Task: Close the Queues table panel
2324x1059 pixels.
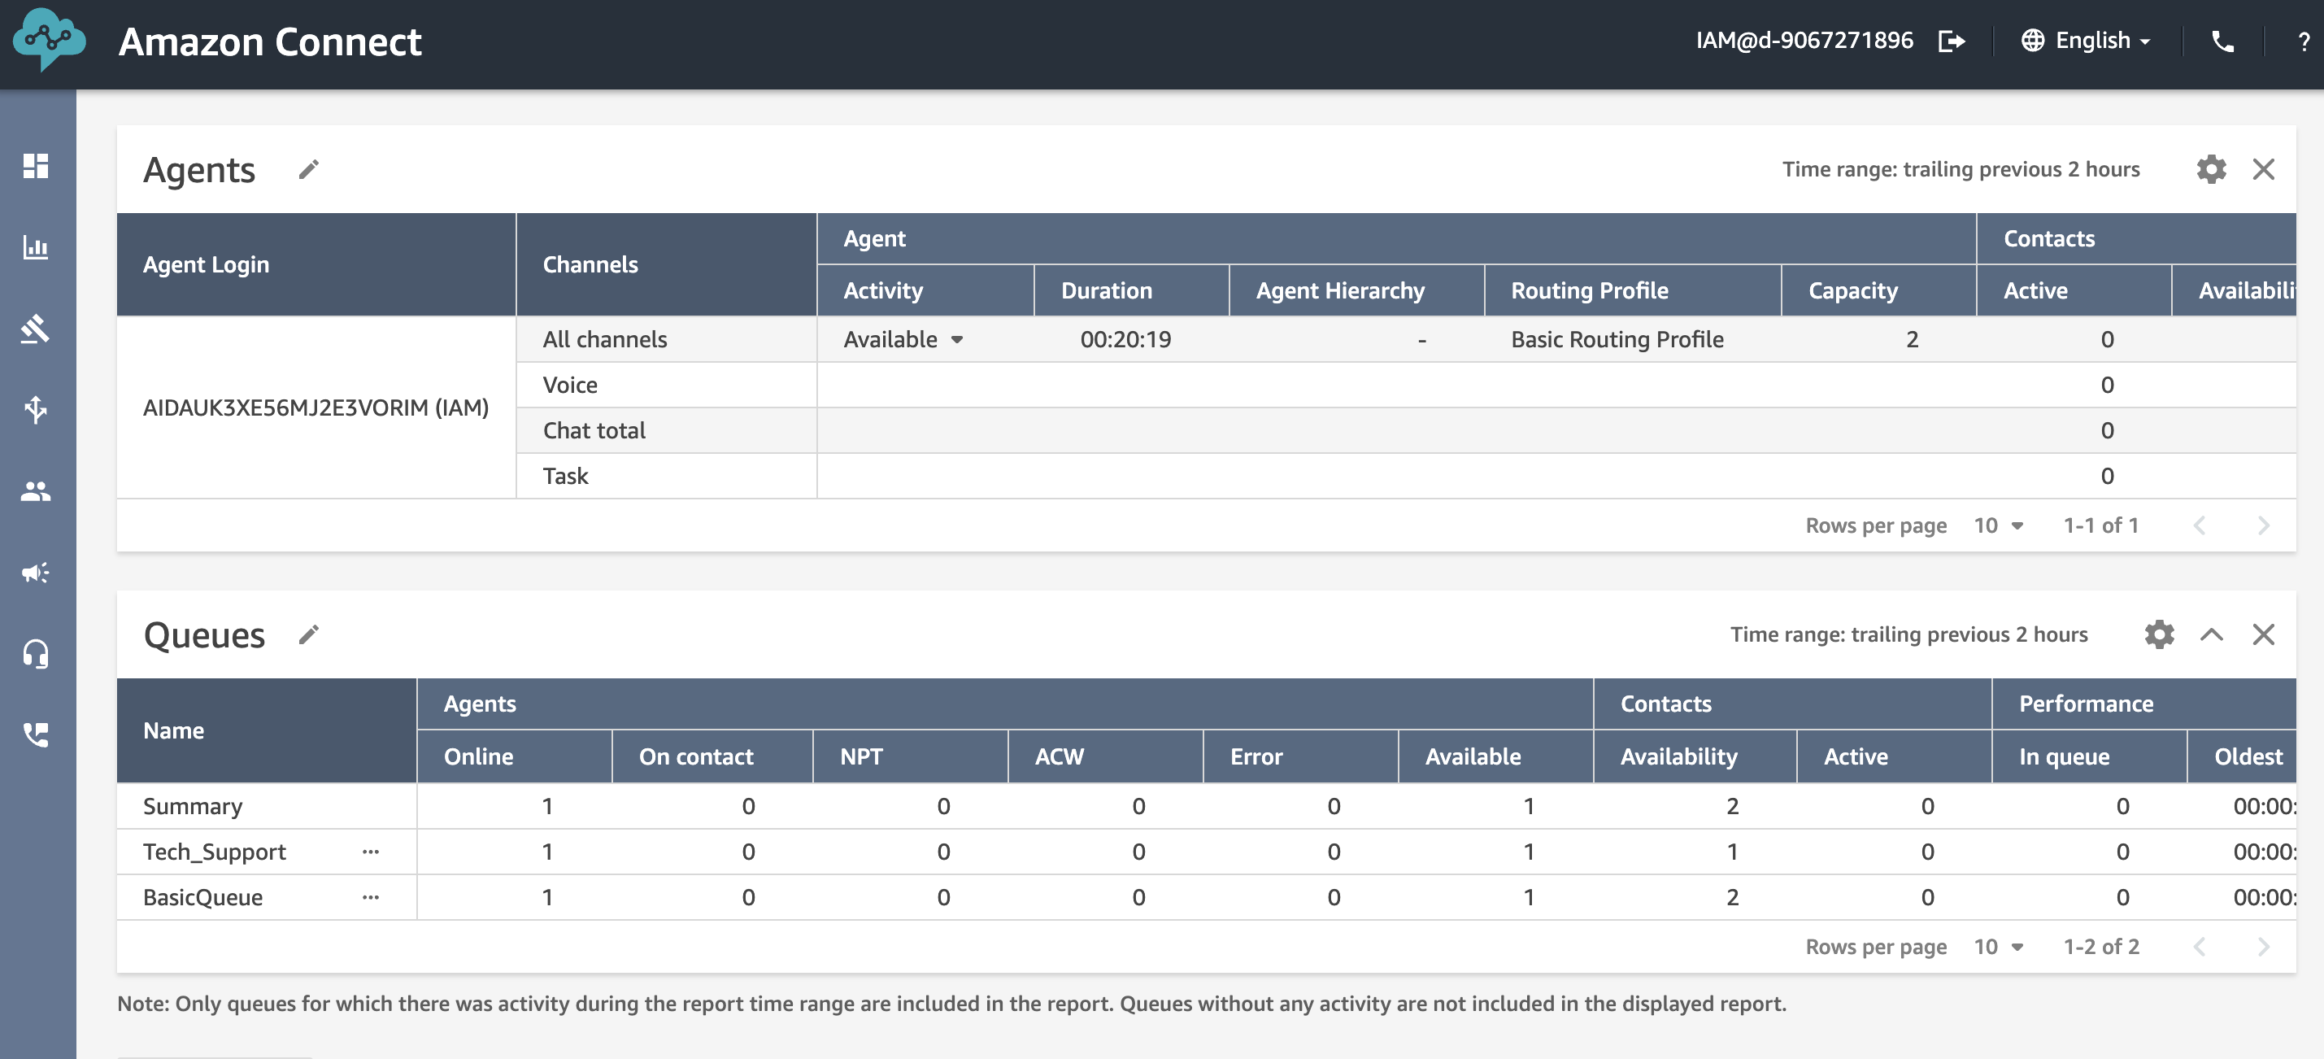Action: pos(2264,635)
